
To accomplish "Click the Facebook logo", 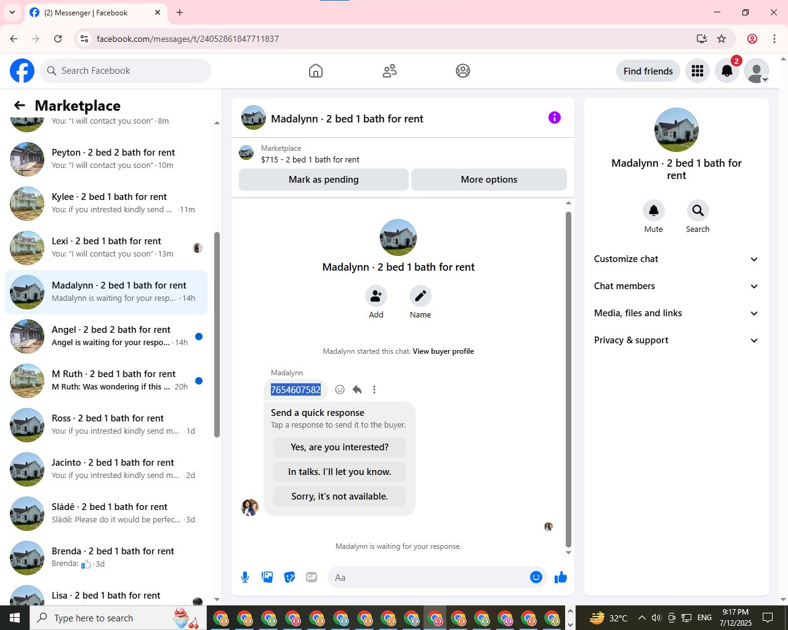I will (x=22, y=71).
